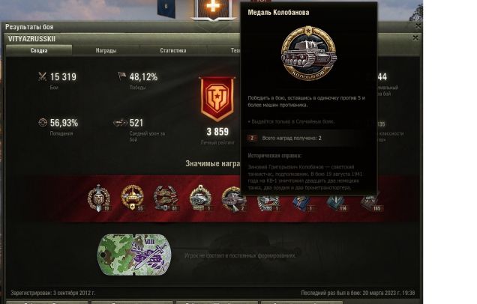Select the Kolobanov medal with count 2
Screen dimensions: 477x304
(x=234, y=199)
